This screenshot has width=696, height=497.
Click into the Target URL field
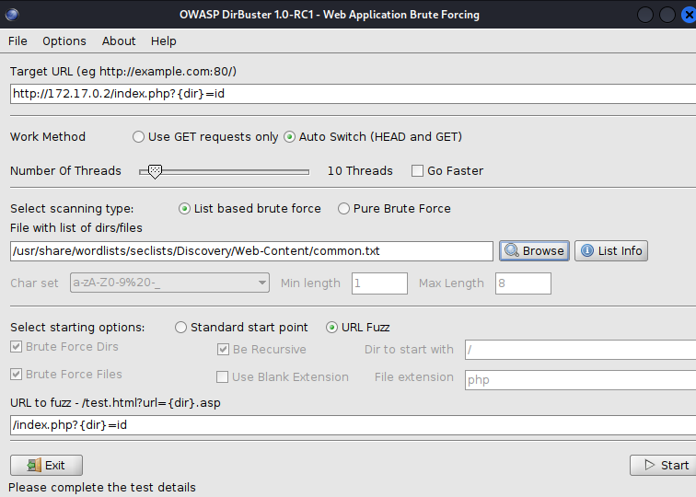pos(350,93)
